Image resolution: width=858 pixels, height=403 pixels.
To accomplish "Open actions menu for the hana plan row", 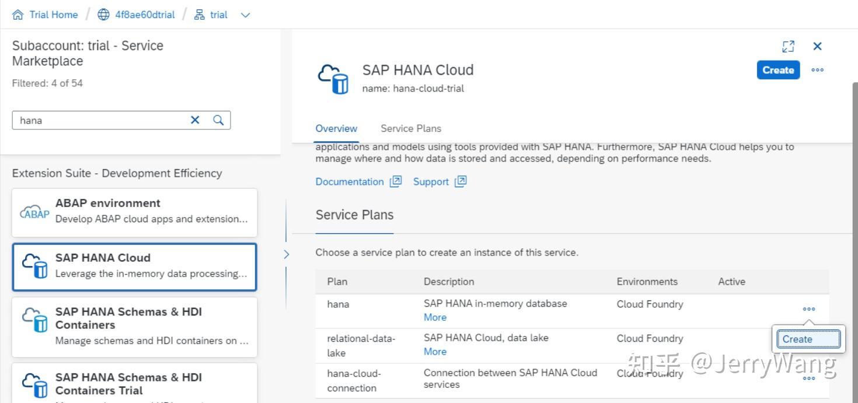I will pos(808,309).
